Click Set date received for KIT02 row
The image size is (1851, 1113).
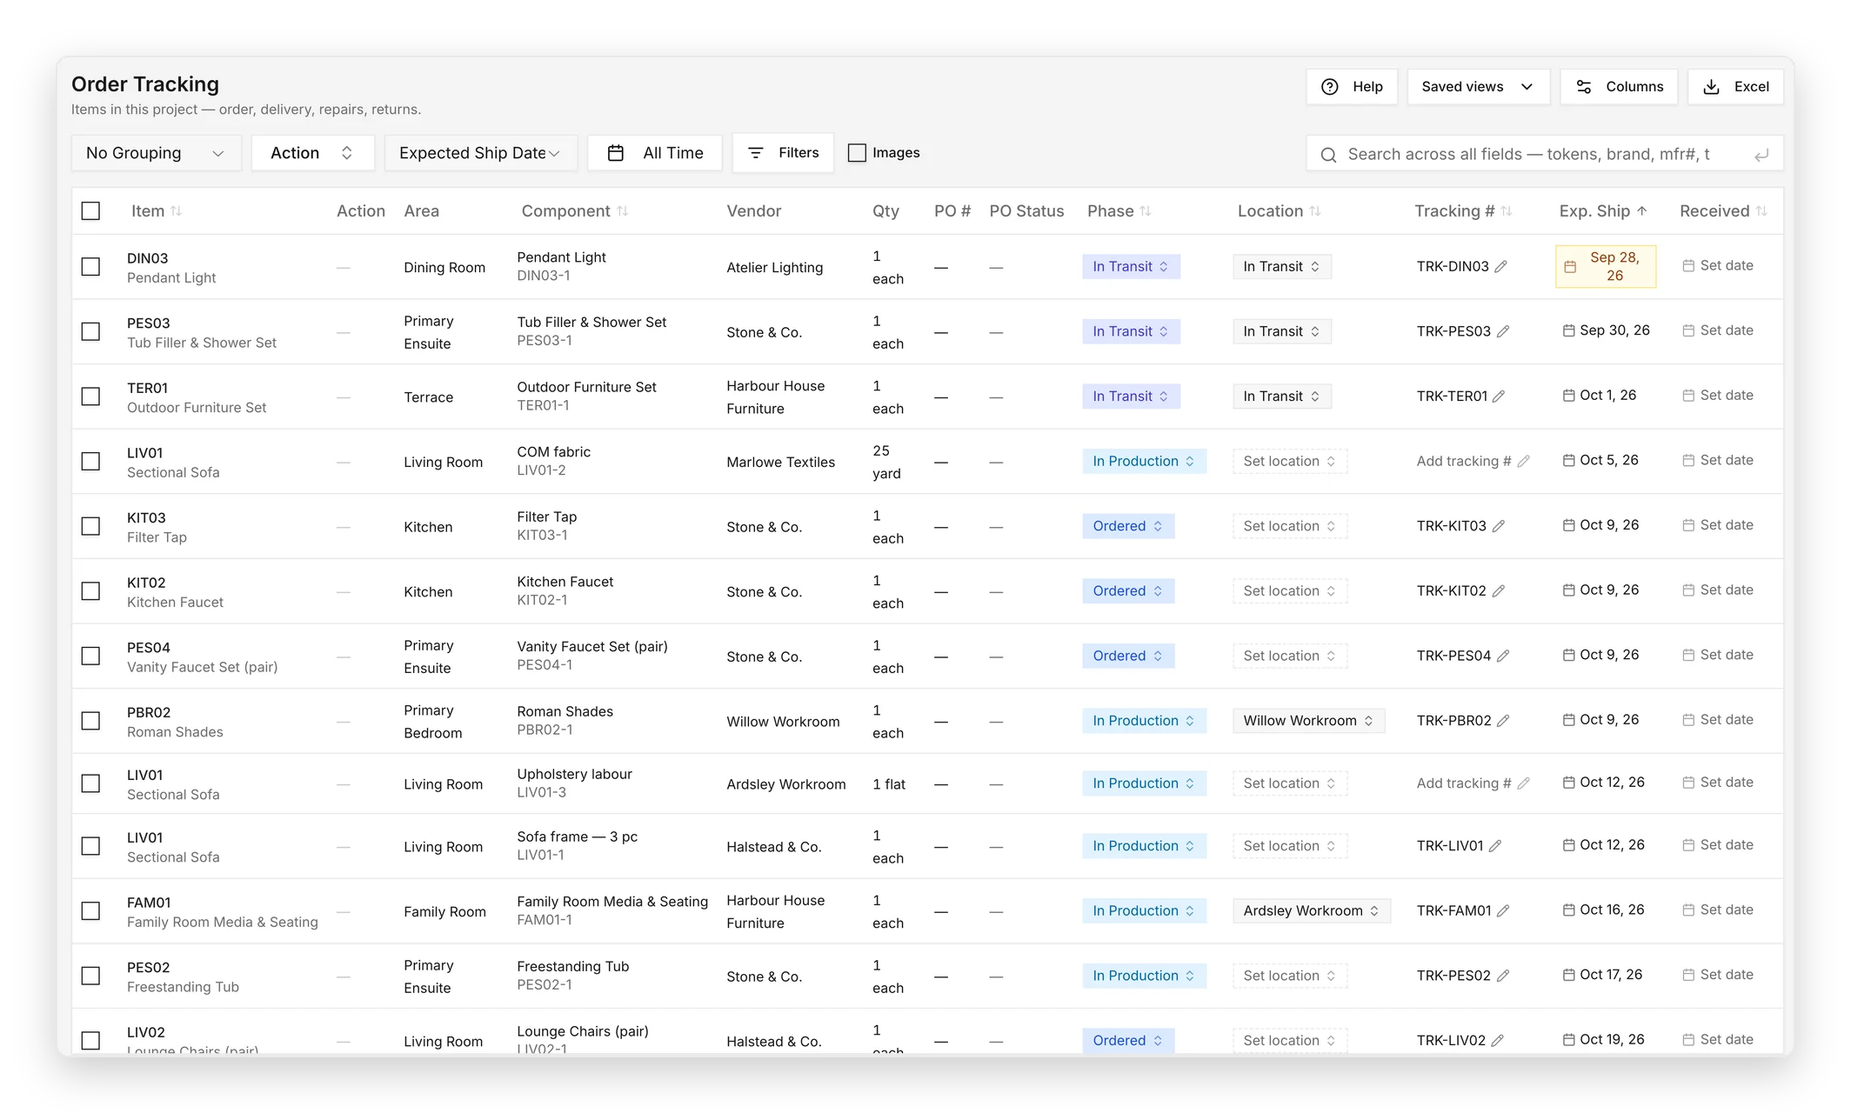tap(1718, 590)
